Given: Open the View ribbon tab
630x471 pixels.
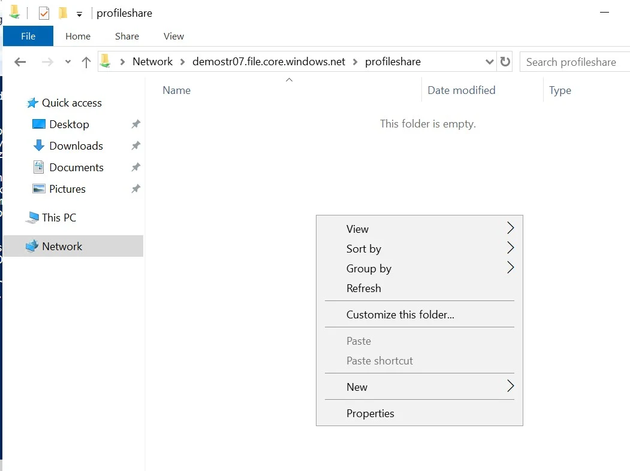Looking at the screenshot, I should point(173,37).
